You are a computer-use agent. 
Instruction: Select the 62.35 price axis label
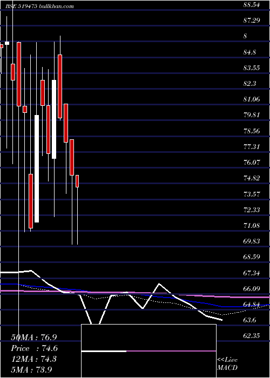[252, 336]
